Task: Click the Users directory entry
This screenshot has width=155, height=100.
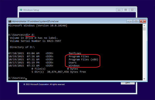Action: coord(73,62)
